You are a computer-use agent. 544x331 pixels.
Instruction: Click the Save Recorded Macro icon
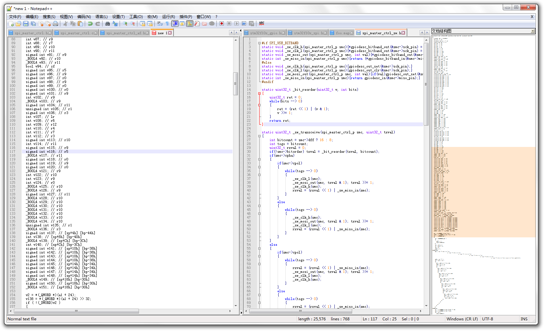[252, 24]
